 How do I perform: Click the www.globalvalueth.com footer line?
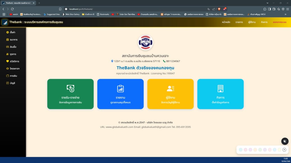145,127
